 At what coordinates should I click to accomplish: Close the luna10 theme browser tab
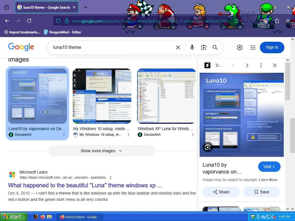(x=74, y=7)
